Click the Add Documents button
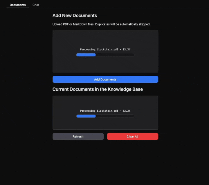Screen dimensions: 209x185 [x=105, y=79]
